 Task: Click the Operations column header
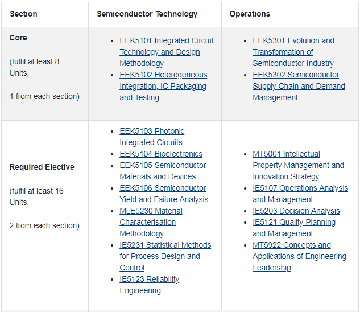pyautogui.click(x=250, y=14)
